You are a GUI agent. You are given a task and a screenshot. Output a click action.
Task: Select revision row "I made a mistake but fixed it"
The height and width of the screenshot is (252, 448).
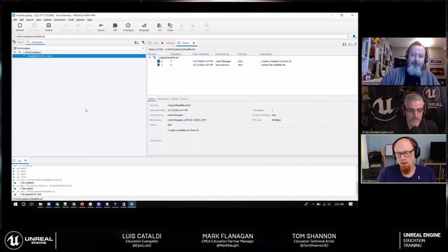pos(253,61)
